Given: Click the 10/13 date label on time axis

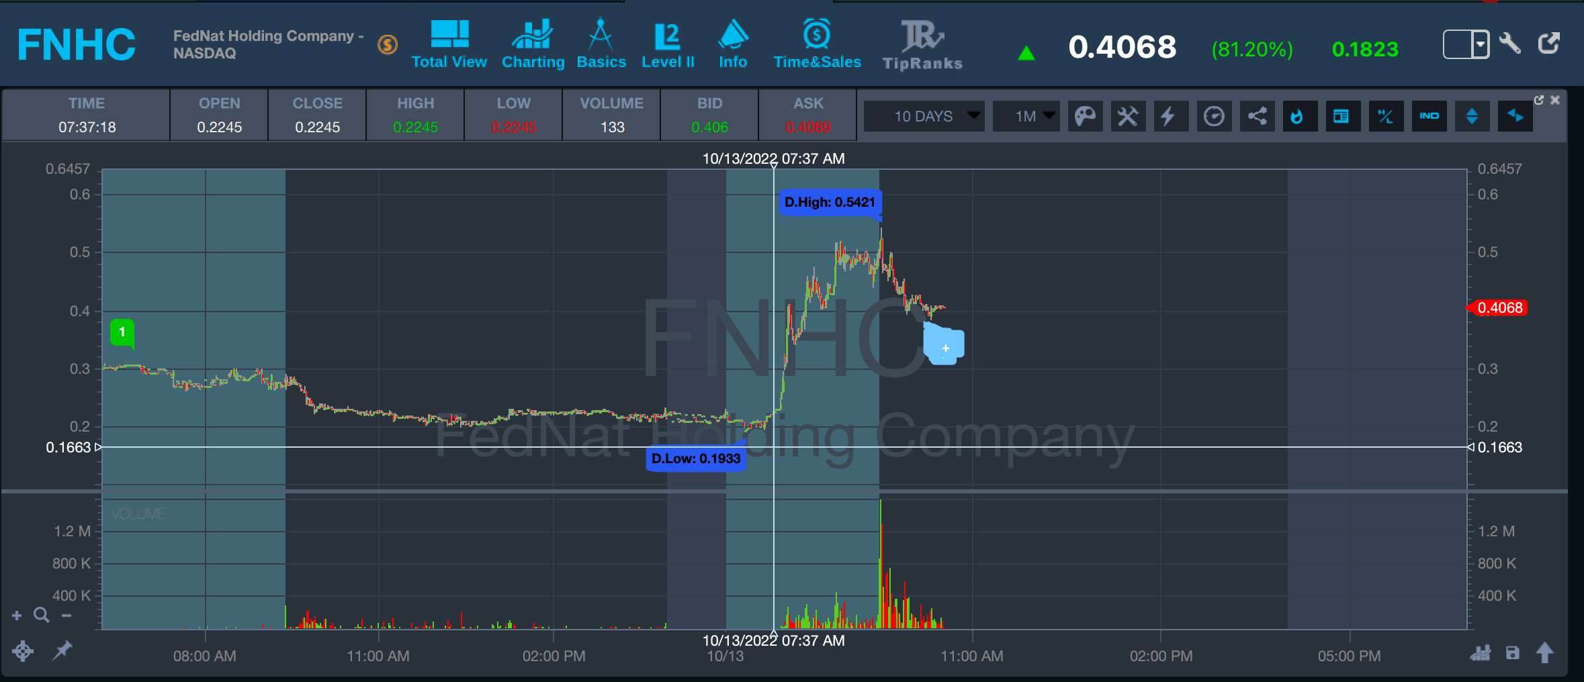Looking at the screenshot, I should tap(725, 656).
